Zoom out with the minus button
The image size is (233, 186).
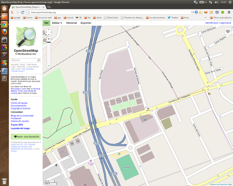pos(49,66)
